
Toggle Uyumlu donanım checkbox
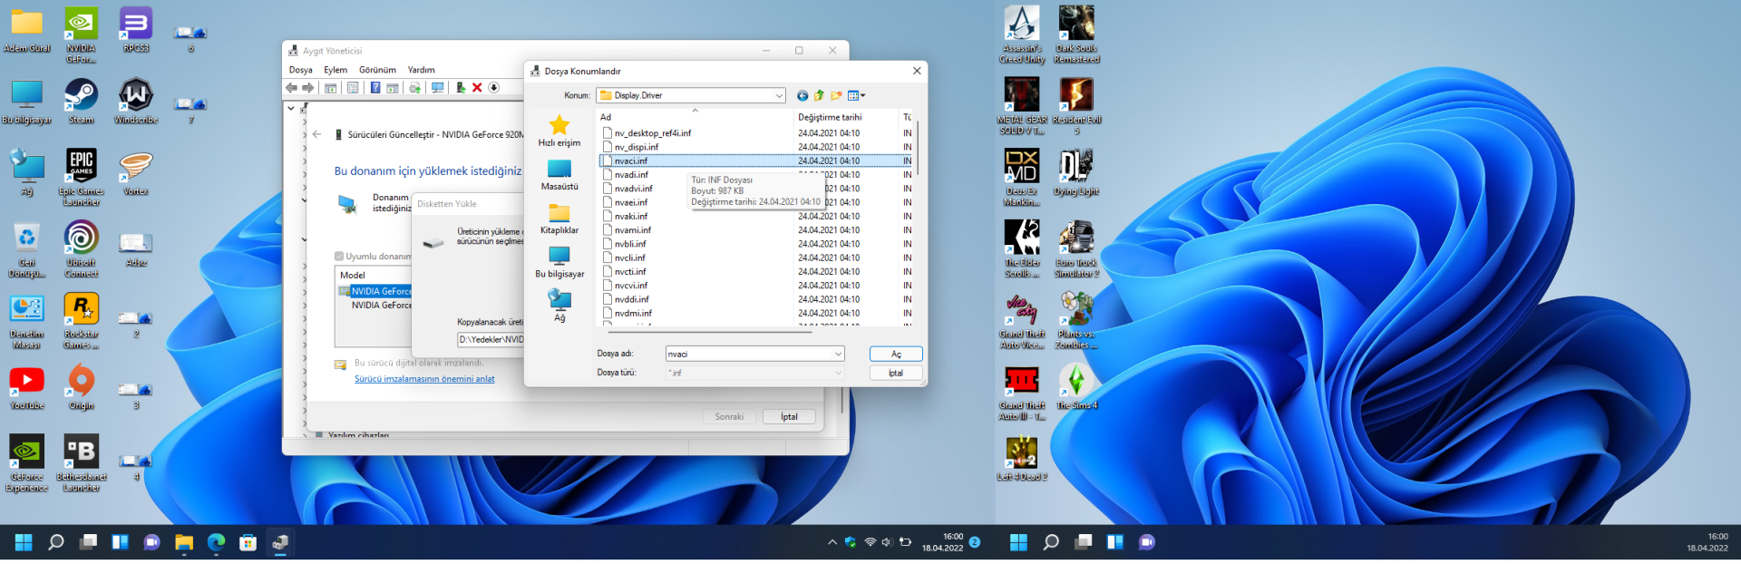tap(339, 257)
